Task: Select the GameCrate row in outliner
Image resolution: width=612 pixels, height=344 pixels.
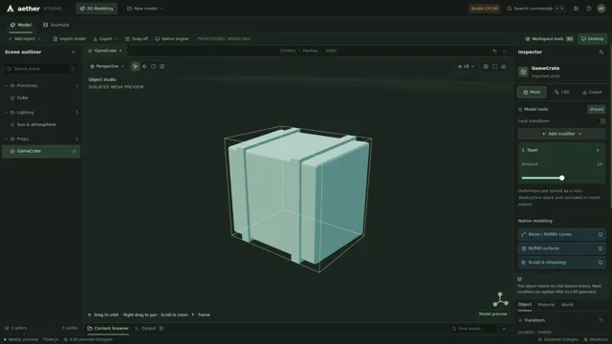Action: point(41,151)
